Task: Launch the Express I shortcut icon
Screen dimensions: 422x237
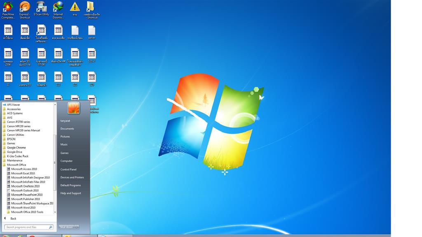Action: (x=25, y=10)
